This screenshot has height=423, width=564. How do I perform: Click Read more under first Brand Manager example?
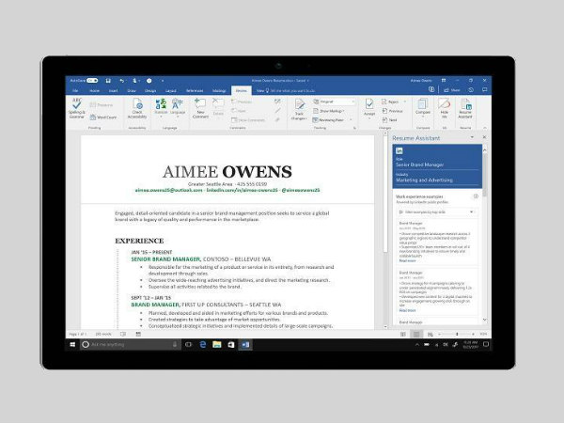pyautogui.click(x=407, y=260)
